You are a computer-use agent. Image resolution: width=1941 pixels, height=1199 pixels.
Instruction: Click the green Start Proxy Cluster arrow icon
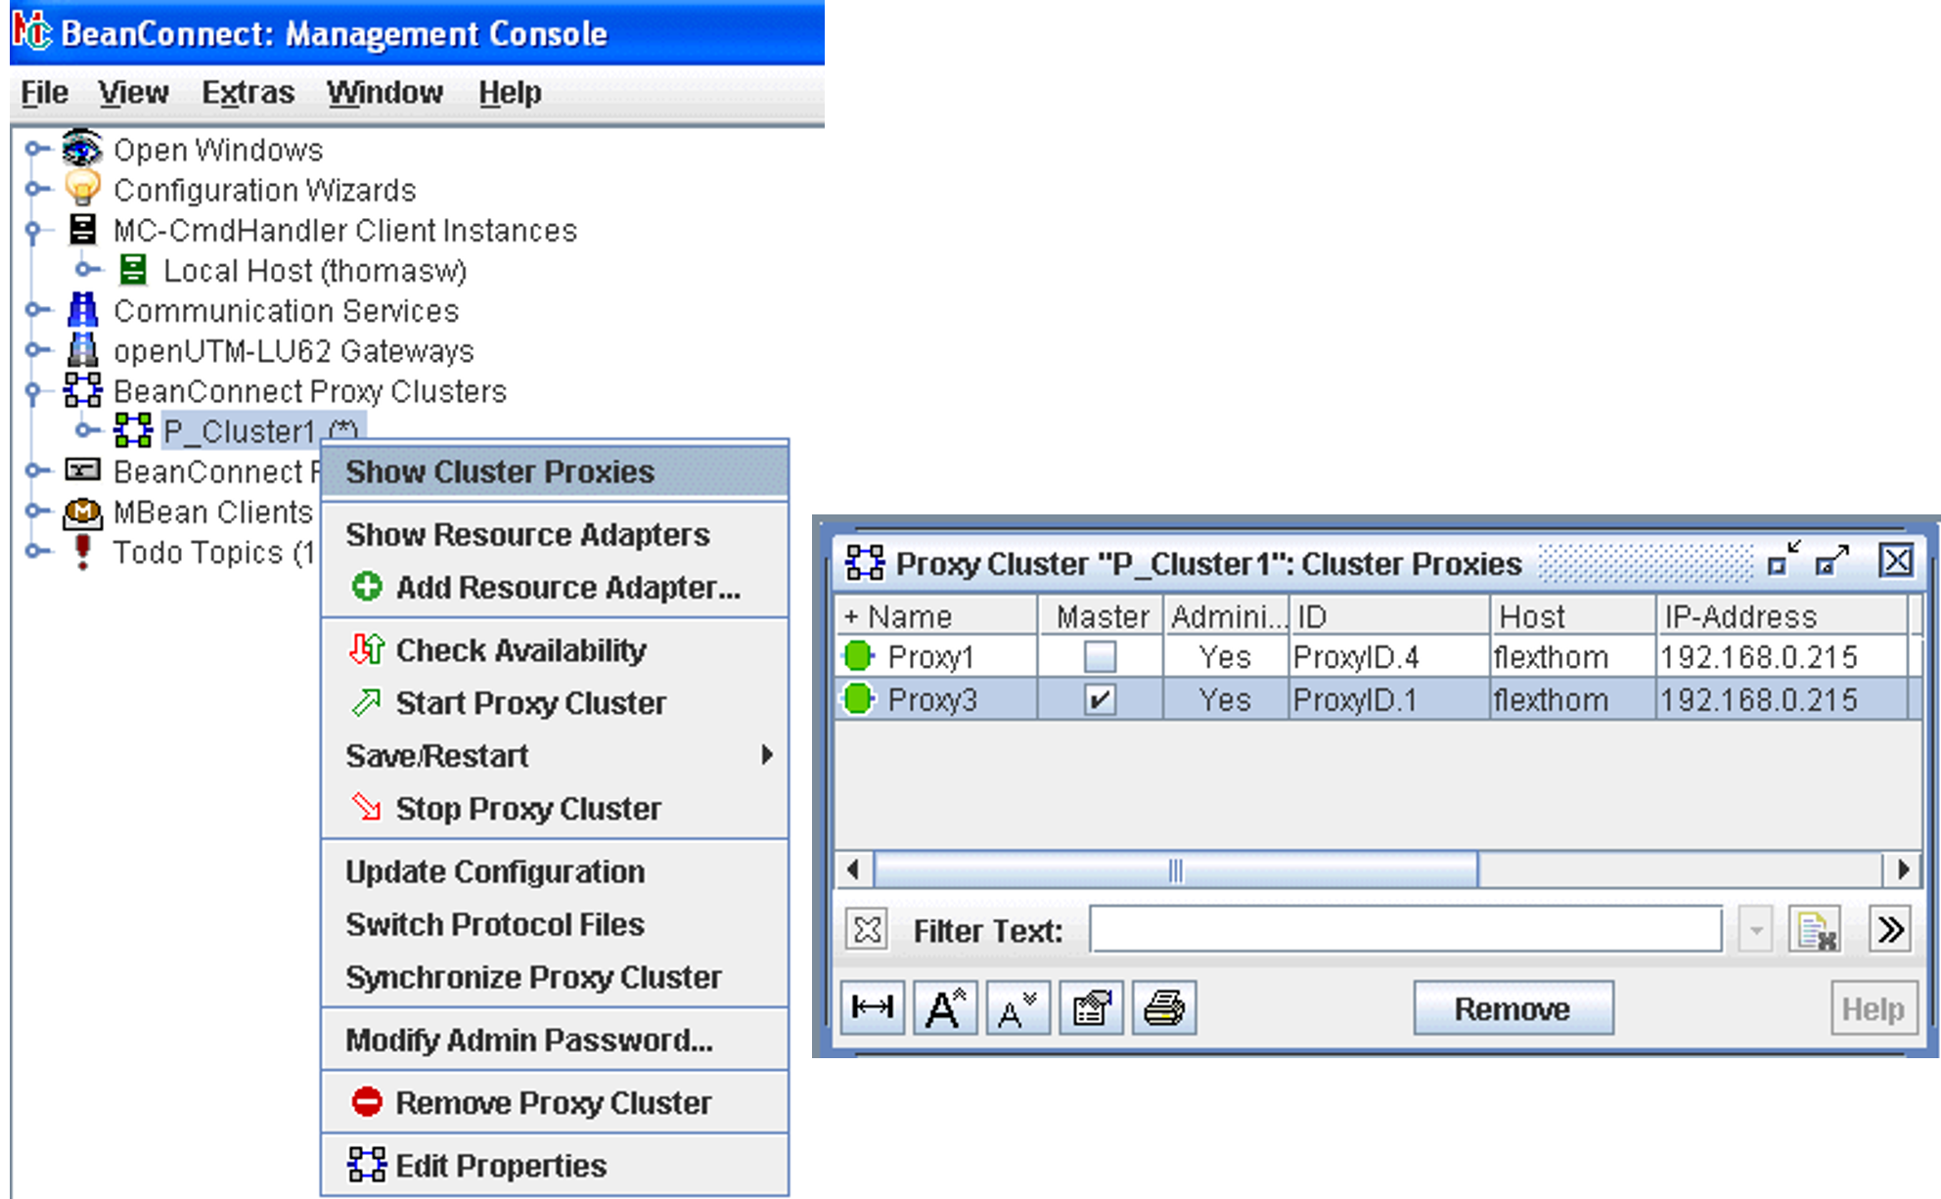pos(367,702)
